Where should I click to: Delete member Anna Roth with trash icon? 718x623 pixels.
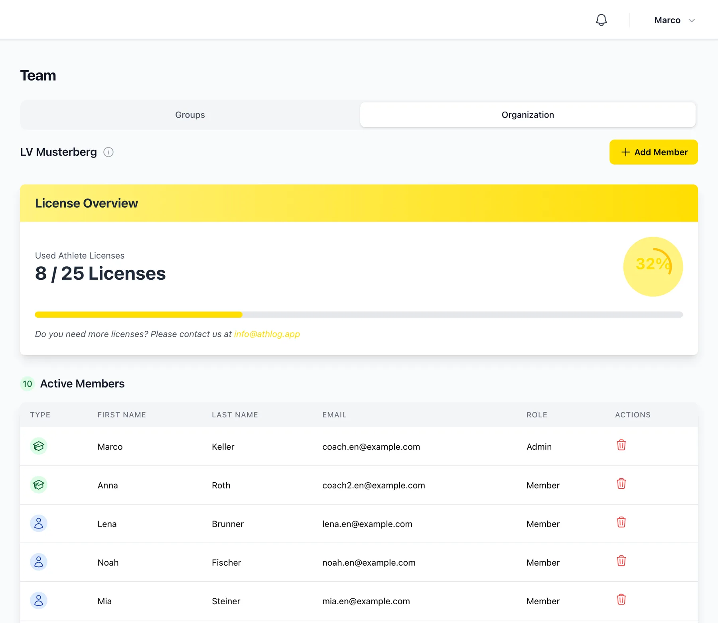(x=621, y=483)
